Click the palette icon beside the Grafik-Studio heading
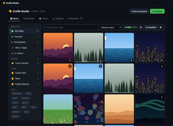The width and height of the screenshot is (173, 126). click(x=10, y=11)
